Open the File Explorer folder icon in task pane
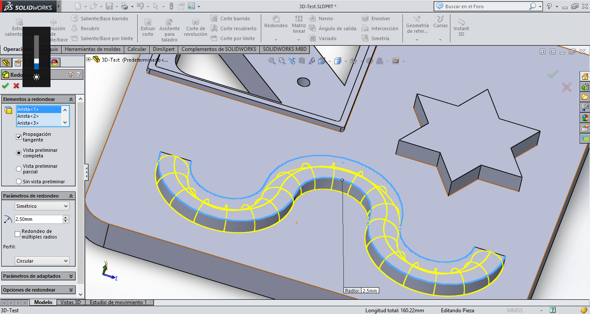 click(x=585, y=97)
